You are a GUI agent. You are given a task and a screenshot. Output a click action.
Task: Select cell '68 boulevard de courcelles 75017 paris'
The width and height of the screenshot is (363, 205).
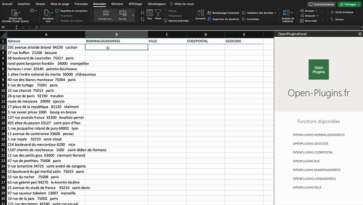tap(46, 58)
